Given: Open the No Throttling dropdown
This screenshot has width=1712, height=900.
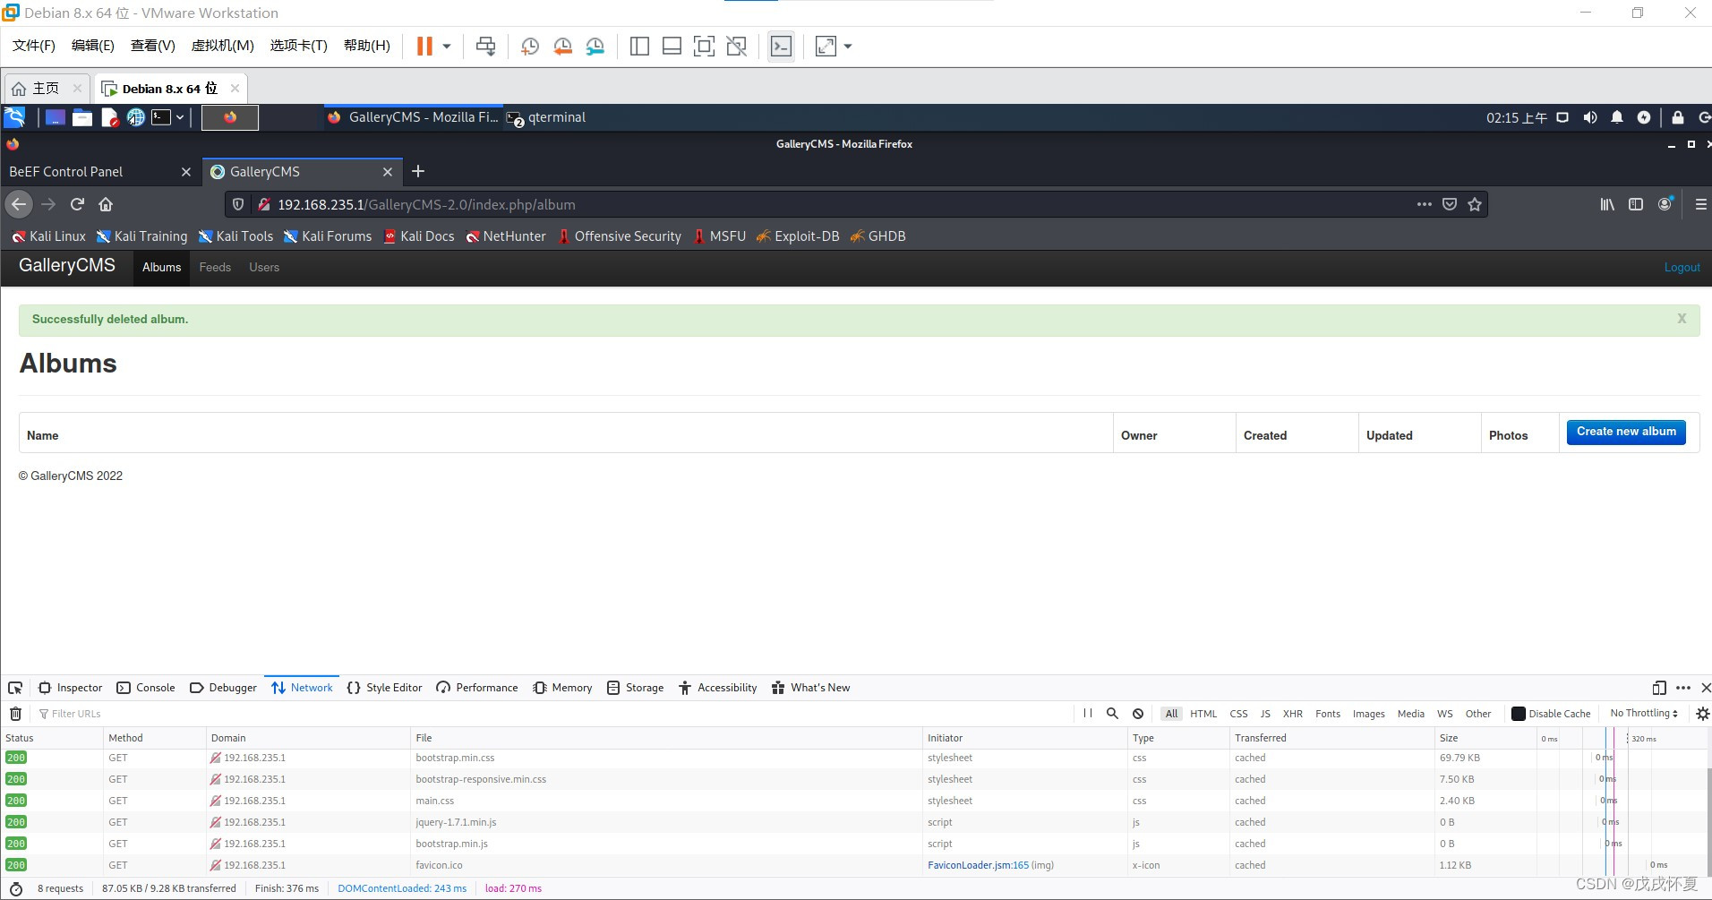Looking at the screenshot, I should (x=1644, y=714).
